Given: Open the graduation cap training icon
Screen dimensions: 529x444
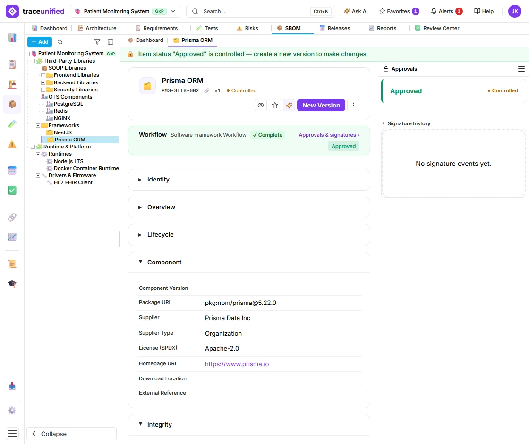Looking at the screenshot, I should (12, 284).
